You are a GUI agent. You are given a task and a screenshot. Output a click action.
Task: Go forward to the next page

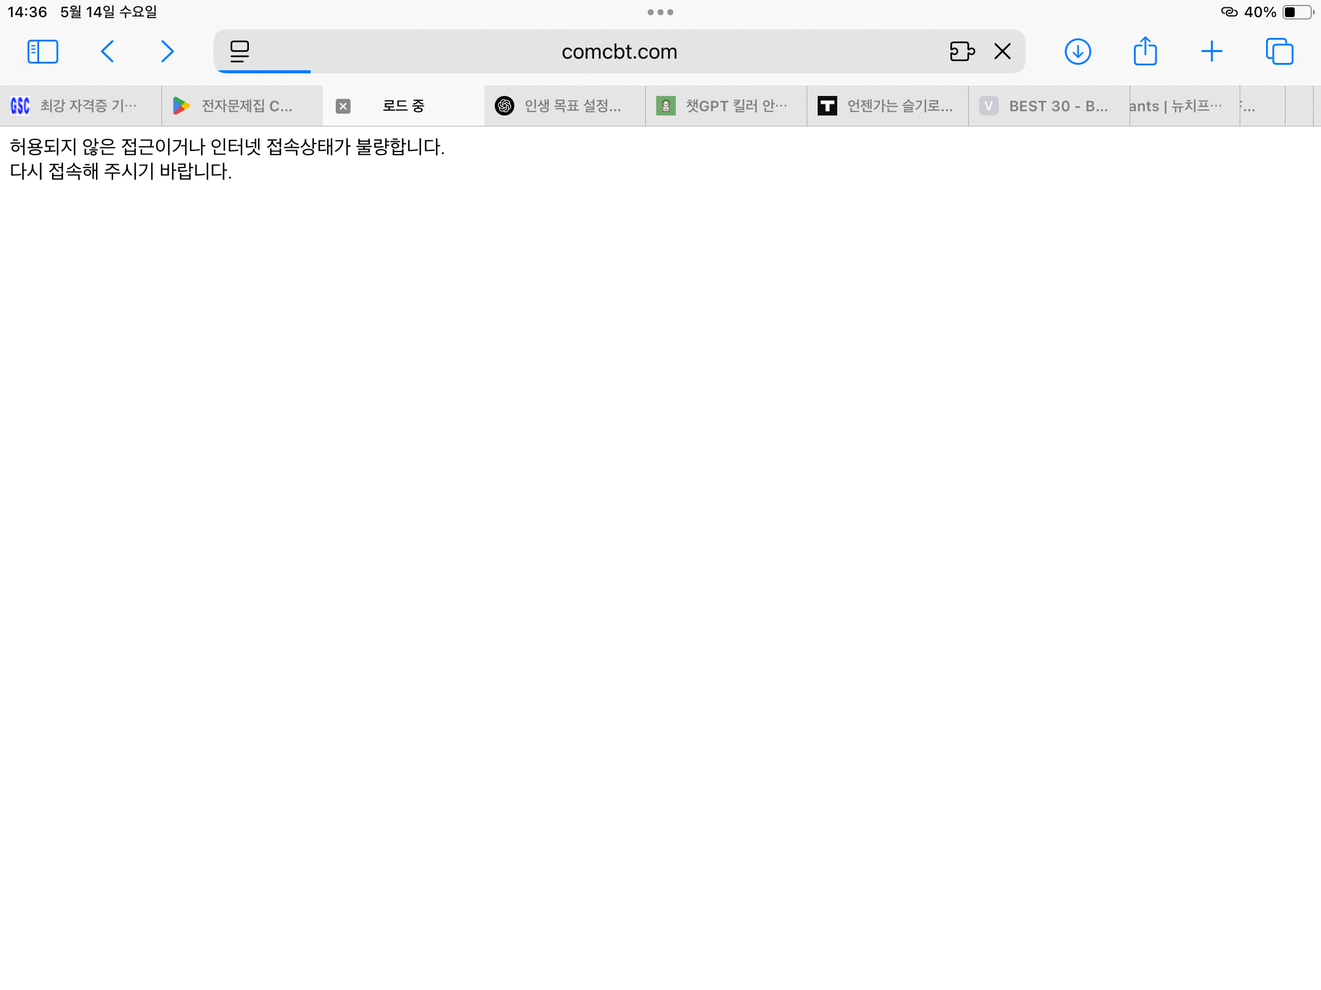167,52
